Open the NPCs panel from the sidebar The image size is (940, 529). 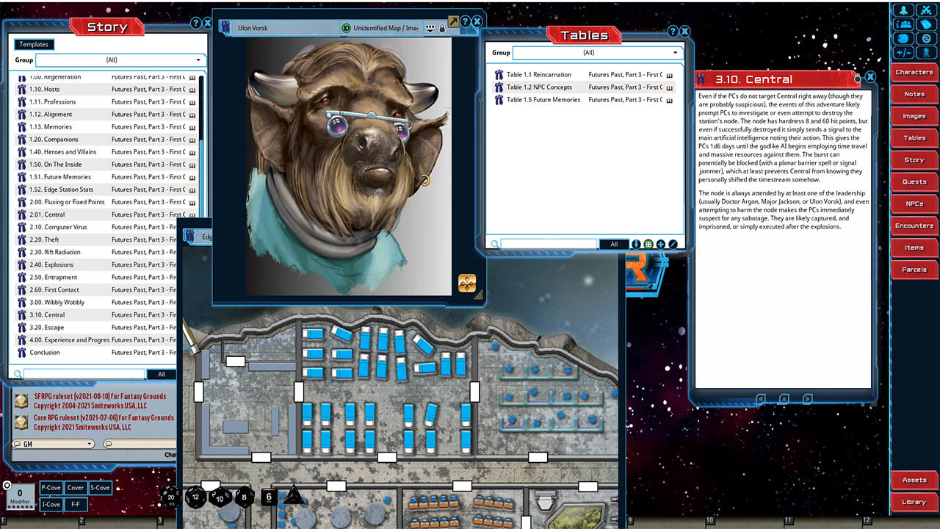[914, 204]
